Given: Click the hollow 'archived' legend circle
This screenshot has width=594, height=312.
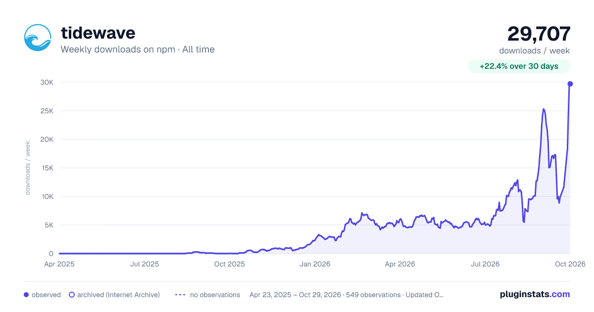Looking at the screenshot, I should click(x=72, y=295).
